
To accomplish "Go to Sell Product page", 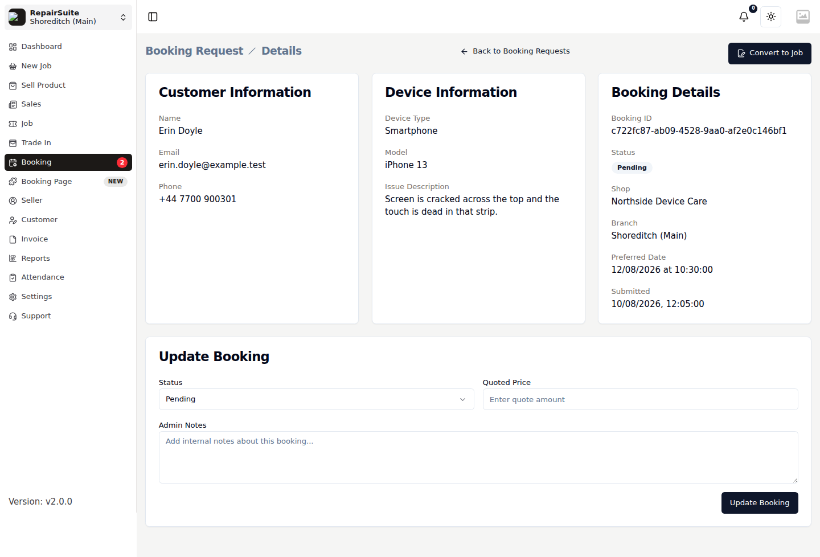I will click(68, 85).
